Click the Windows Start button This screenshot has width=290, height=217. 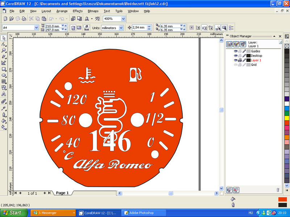[x=14, y=213]
